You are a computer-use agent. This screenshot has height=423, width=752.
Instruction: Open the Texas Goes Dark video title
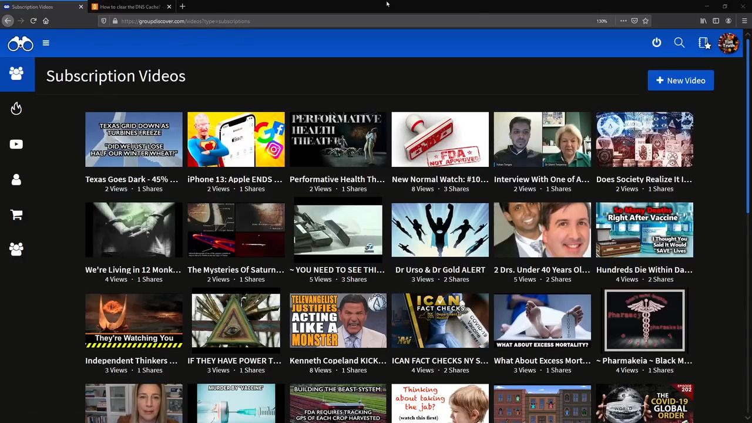(131, 179)
